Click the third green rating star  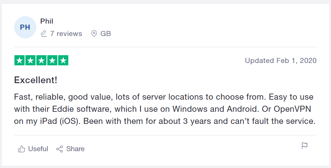pyautogui.click(x=41, y=61)
